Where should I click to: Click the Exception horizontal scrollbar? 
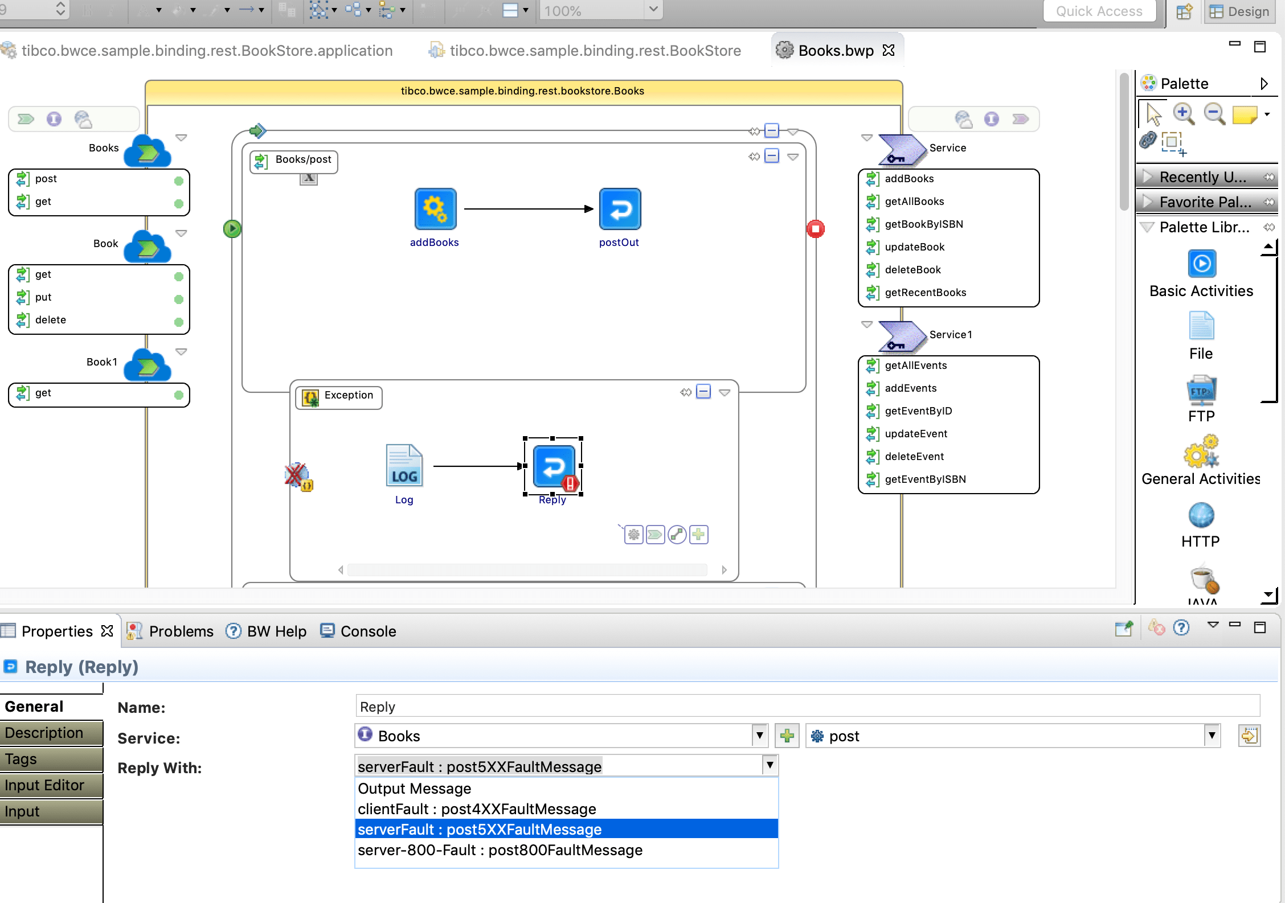click(x=527, y=569)
